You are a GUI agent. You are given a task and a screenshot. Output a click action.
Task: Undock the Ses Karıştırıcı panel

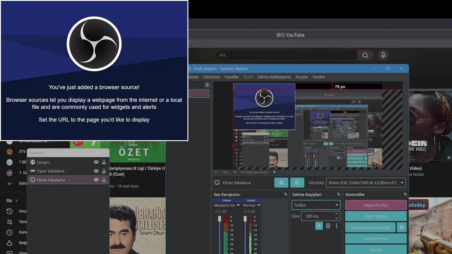coord(286,194)
